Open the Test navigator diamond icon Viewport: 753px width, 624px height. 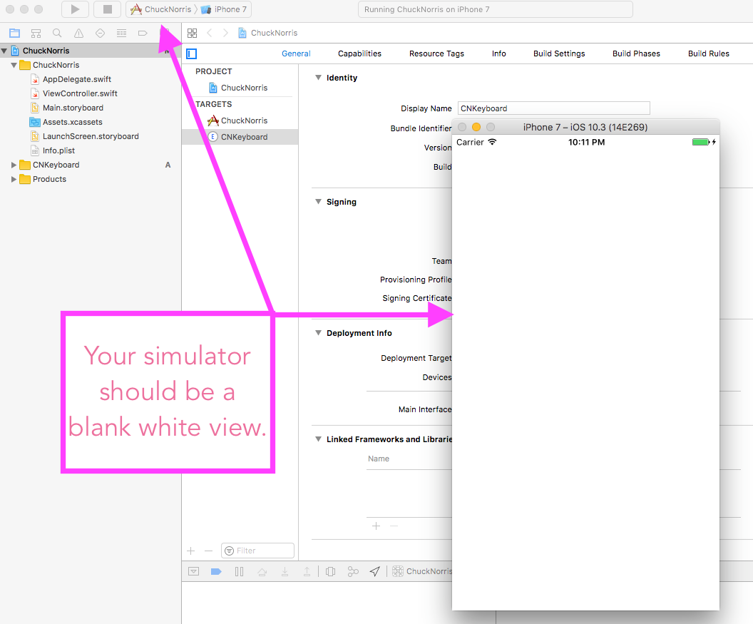point(100,33)
